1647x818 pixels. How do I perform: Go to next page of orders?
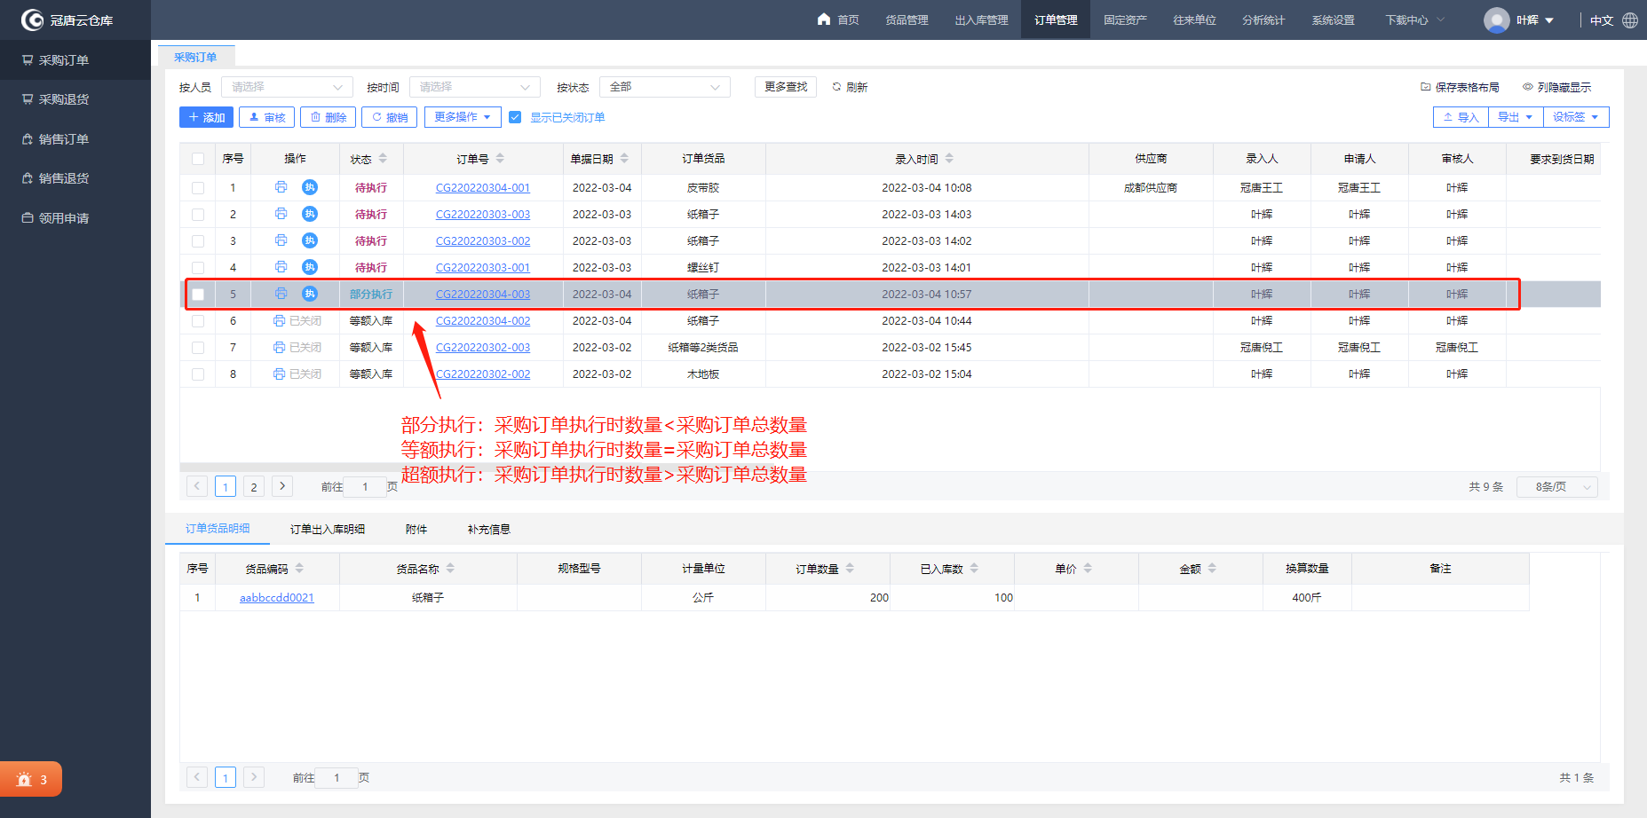(x=282, y=485)
